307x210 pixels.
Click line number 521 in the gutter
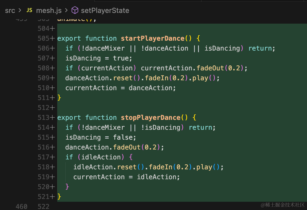pos(44,197)
